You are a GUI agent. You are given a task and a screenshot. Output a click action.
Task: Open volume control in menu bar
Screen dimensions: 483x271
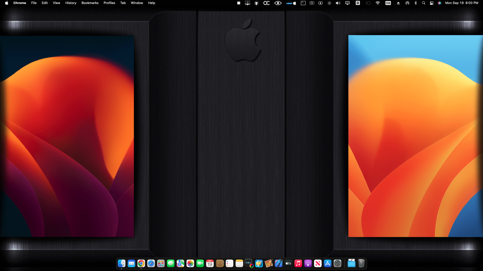(338, 3)
